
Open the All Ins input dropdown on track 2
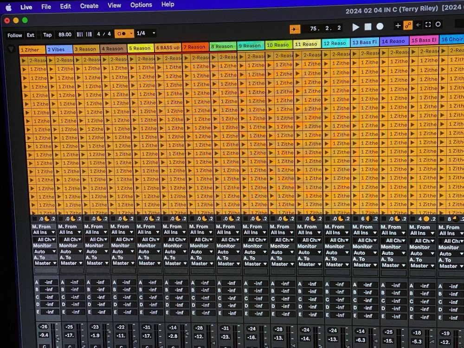click(70, 232)
